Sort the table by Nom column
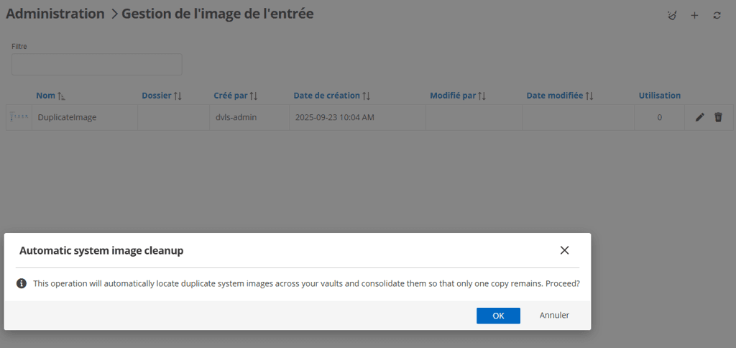The height and width of the screenshot is (348, 736). [51, 96]
